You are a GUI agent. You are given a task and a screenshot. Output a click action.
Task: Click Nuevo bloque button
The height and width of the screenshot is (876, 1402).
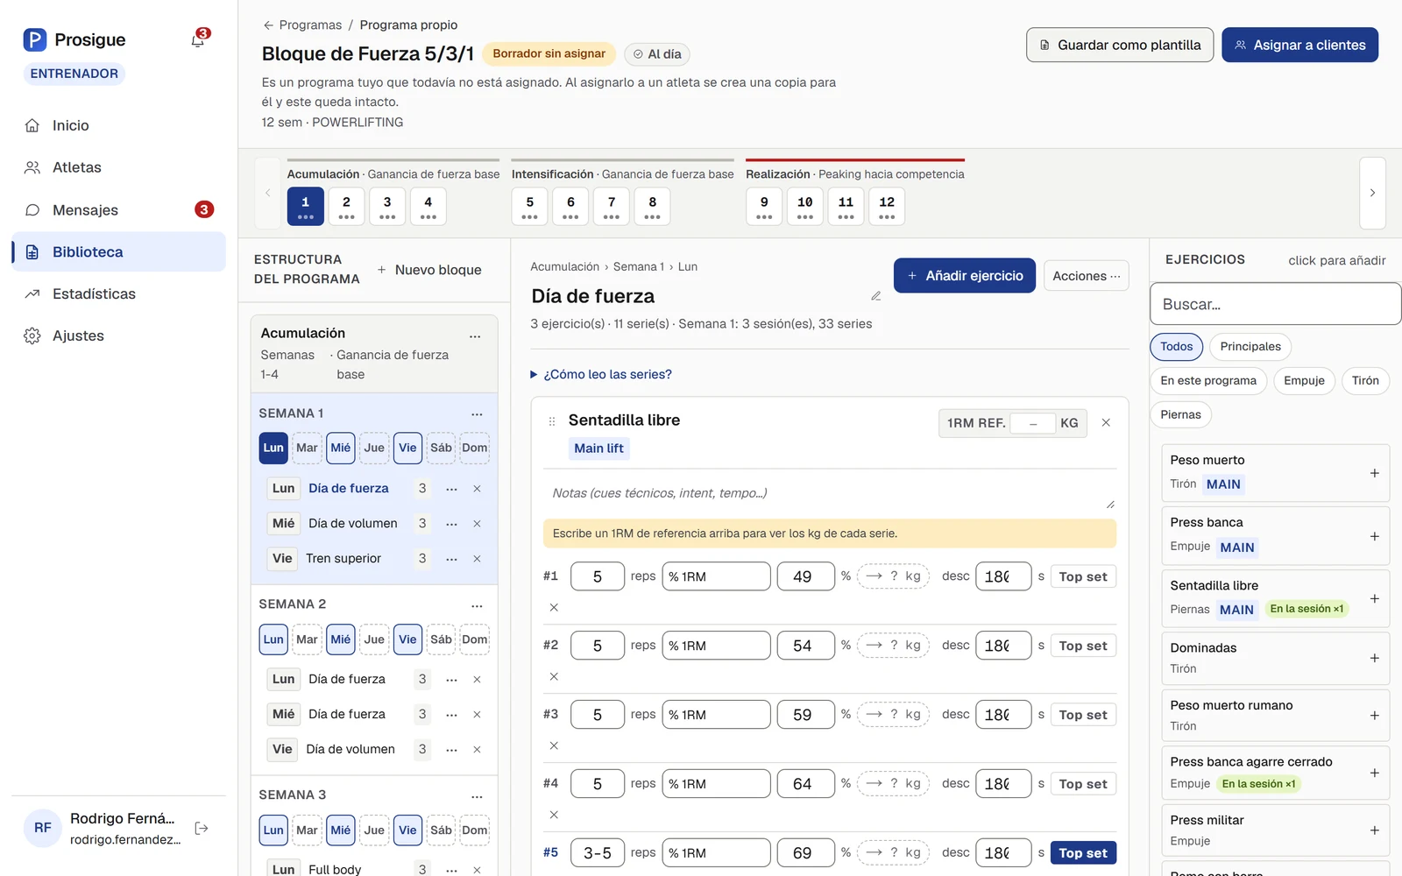pyautogui.click(x=429, y=270)
